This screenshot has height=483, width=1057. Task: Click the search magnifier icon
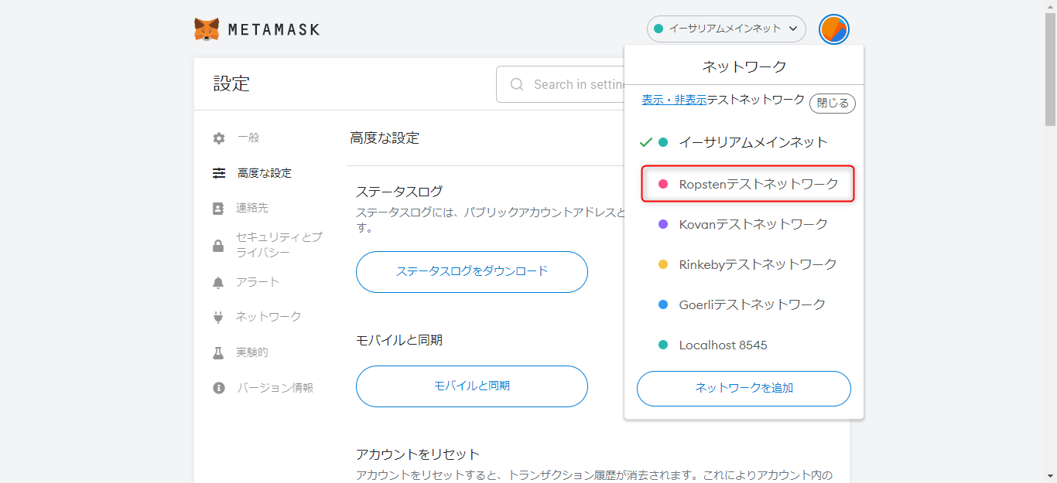pyautogui.click(x=517, y=84)
